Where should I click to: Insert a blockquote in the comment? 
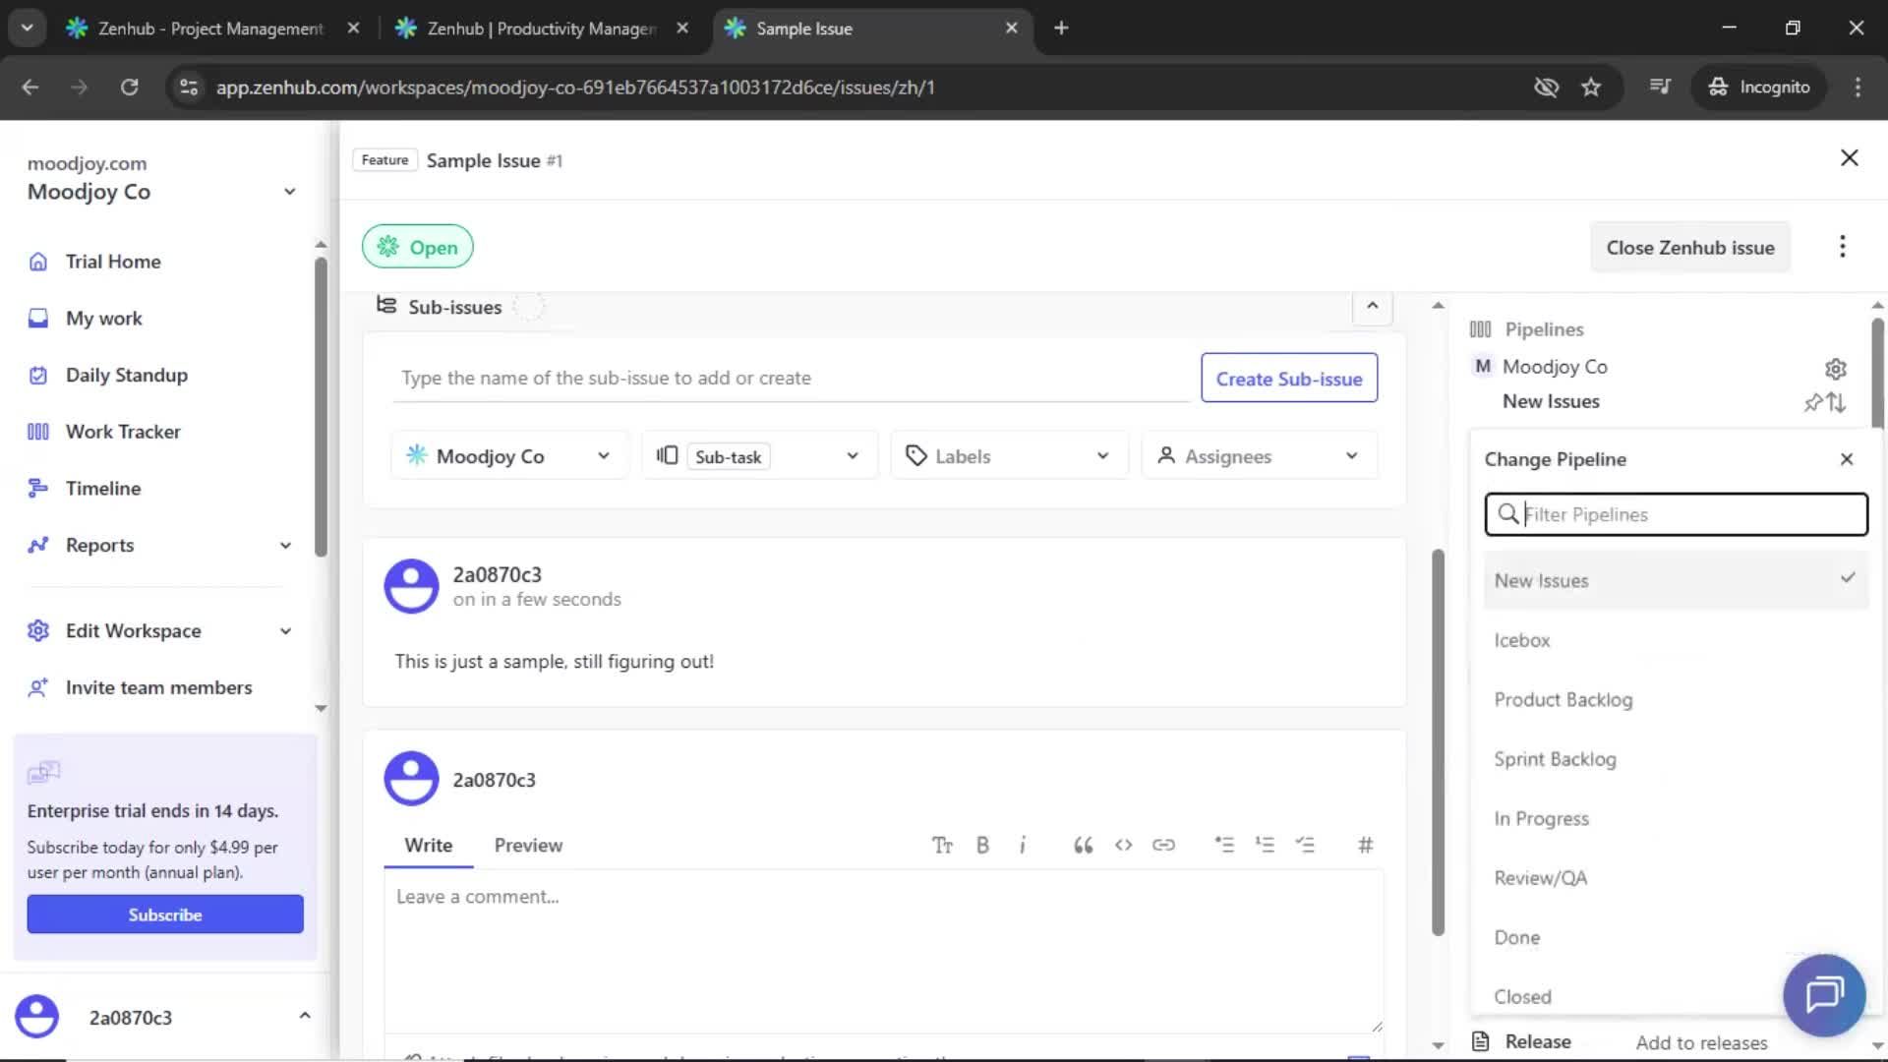pos(1083,844)
